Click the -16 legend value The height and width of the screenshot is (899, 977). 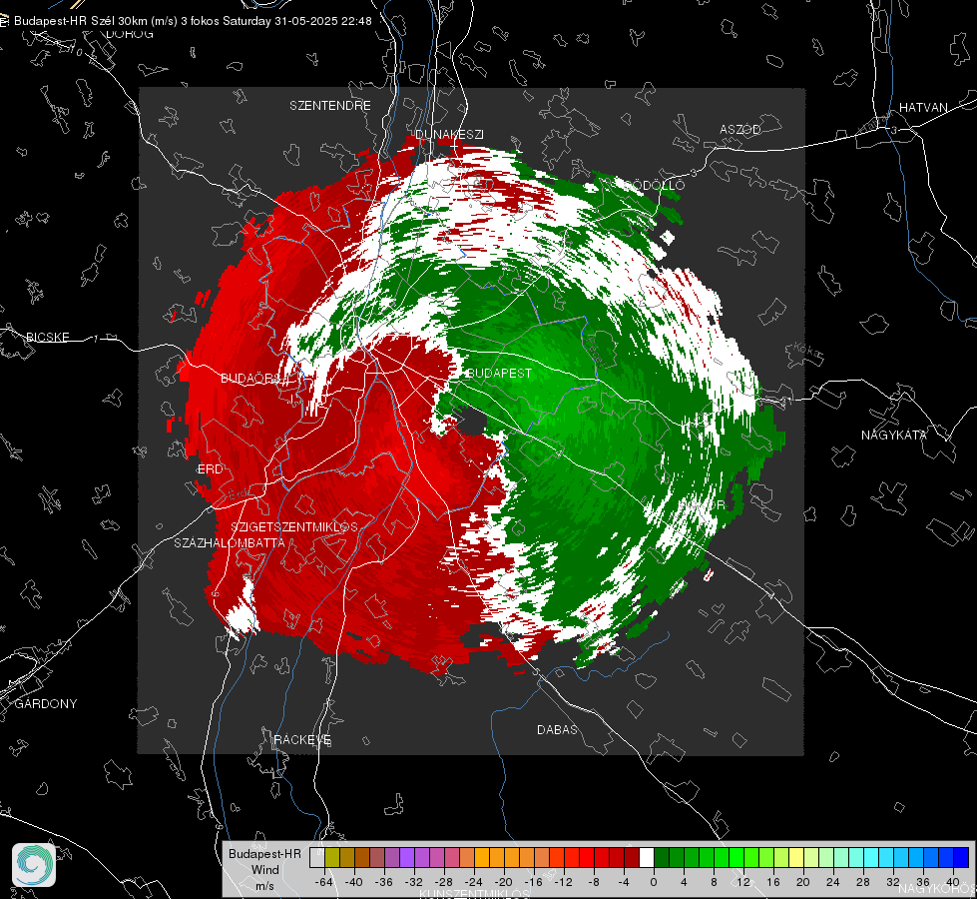click(x=533, y=882)
